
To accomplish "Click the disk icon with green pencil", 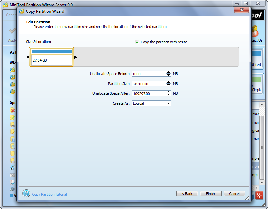I will point(12,117).
